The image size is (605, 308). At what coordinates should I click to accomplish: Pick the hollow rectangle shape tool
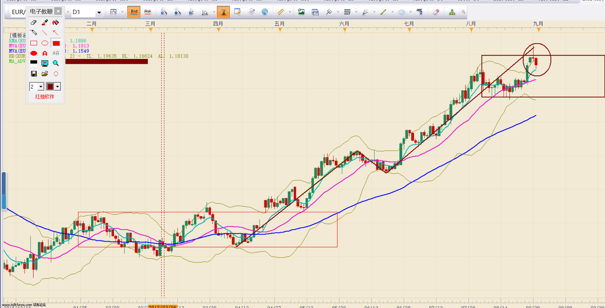[33, 43]
